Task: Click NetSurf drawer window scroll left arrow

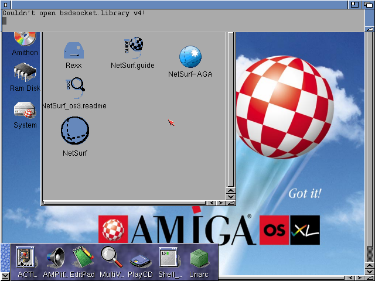Action: 211,203
